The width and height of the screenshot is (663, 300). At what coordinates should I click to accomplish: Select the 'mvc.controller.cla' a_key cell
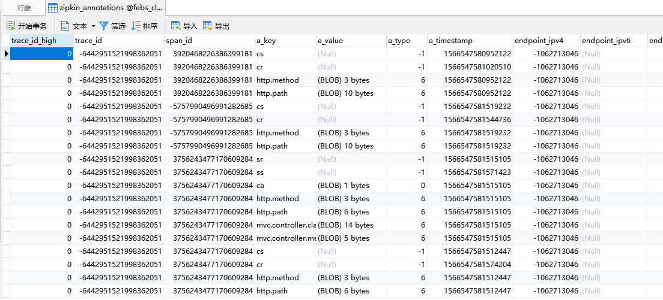(286, 225)
